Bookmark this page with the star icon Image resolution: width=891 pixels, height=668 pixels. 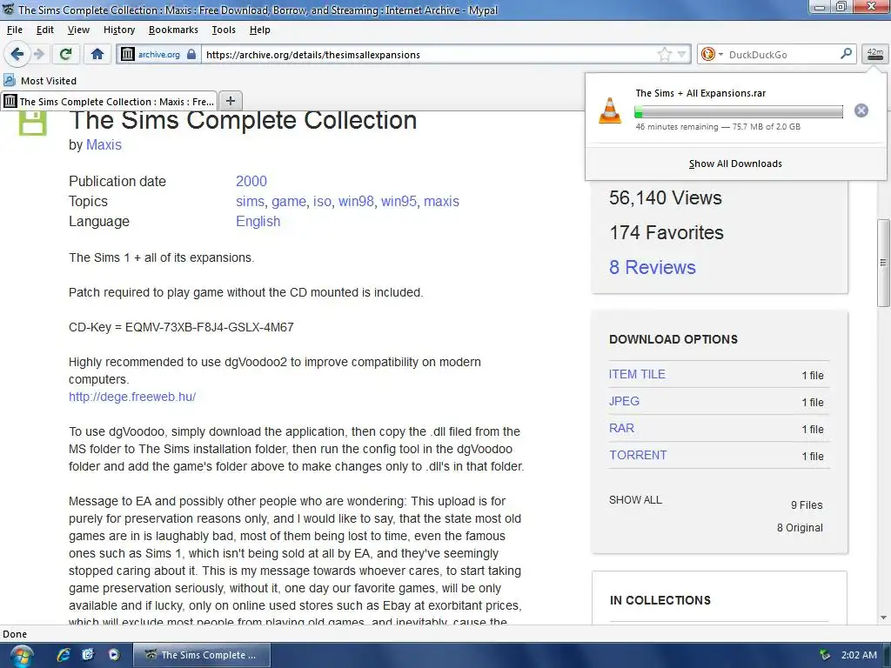[x=664, y=54]
